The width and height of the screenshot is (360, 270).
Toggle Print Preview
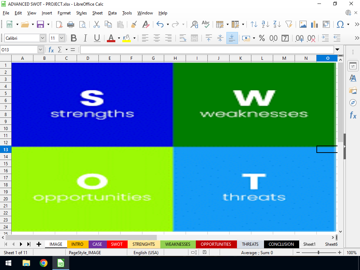tap(82, 24)
